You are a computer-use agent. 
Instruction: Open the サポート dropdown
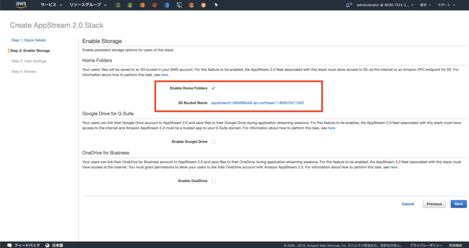tap(446, 5)
